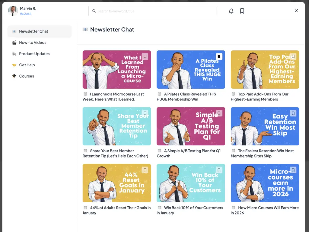Open '44% of Adults Reset Their Goals' title
The height and width of the screenshot is (232, 309).
pos(117,210)
